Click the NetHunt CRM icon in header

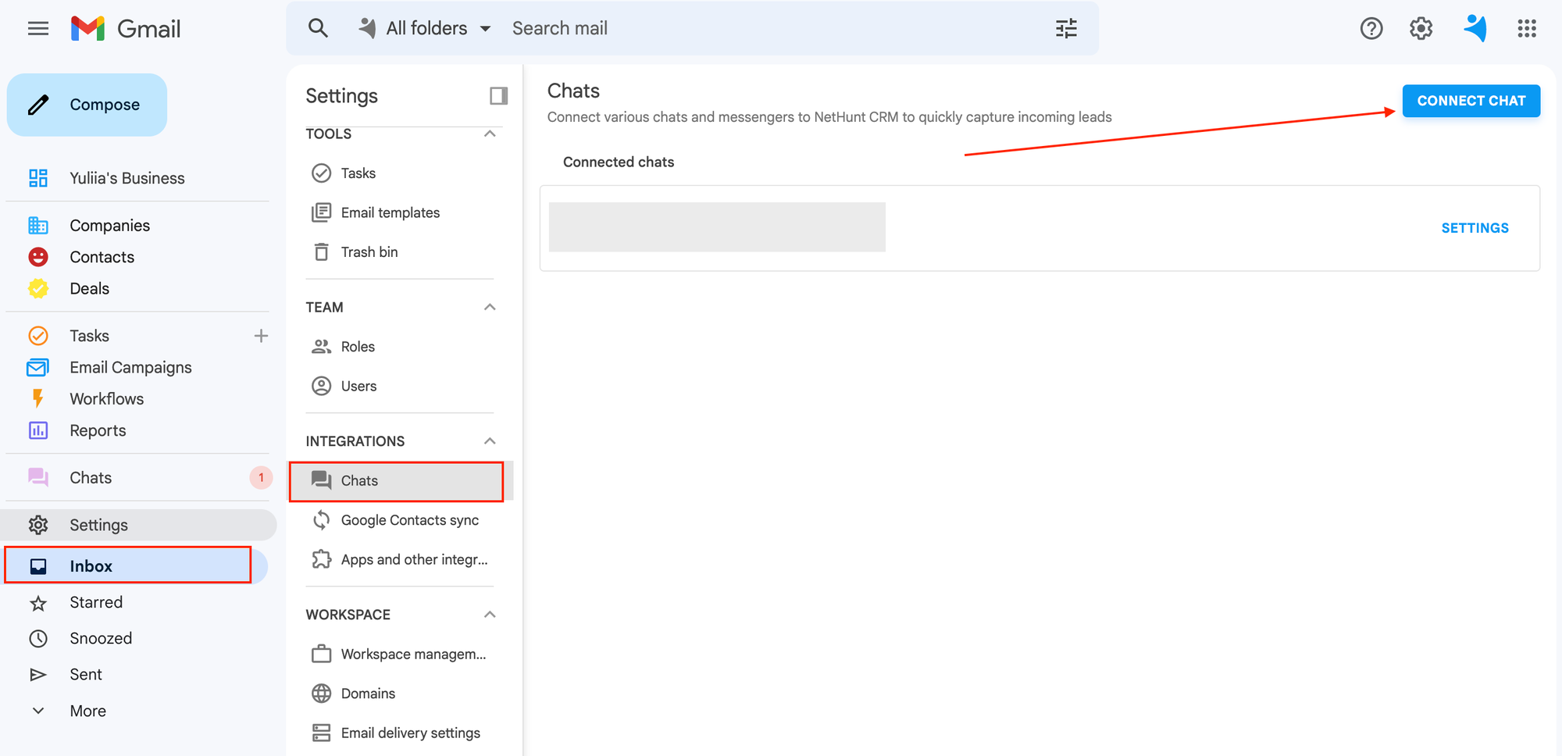1475,29
